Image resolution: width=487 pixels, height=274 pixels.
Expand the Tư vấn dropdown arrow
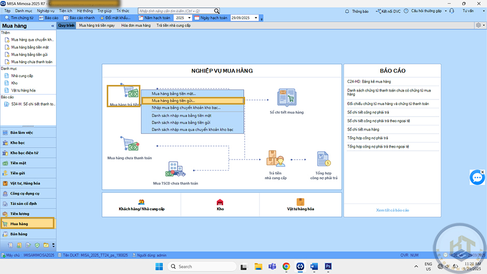[478, 11]
